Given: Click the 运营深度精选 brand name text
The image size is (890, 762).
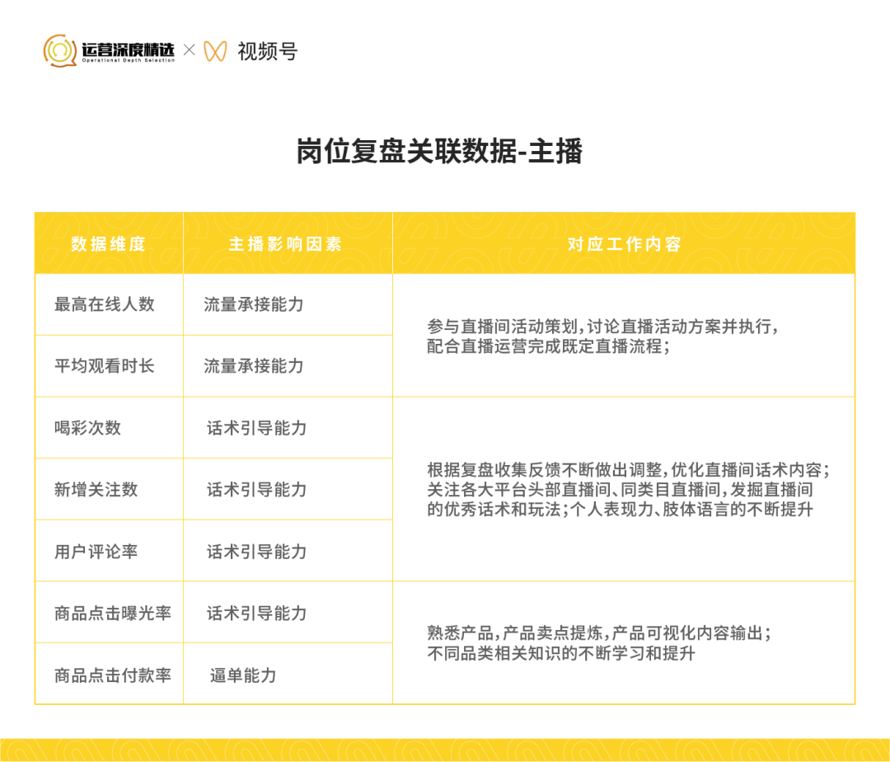Looking at the screenshot, I should tap(128, 51).
